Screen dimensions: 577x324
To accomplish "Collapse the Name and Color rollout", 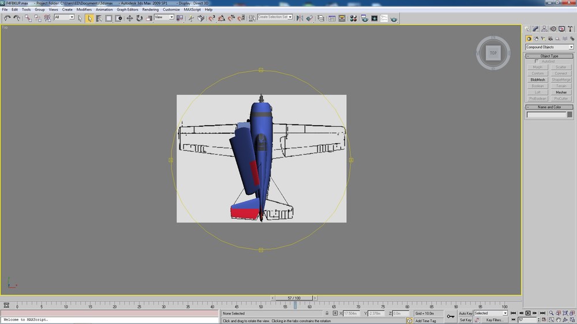I will coord(549,107).
